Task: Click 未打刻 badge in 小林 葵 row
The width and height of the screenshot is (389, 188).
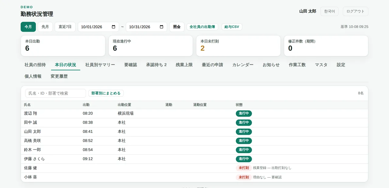Action: pos(244,177)
